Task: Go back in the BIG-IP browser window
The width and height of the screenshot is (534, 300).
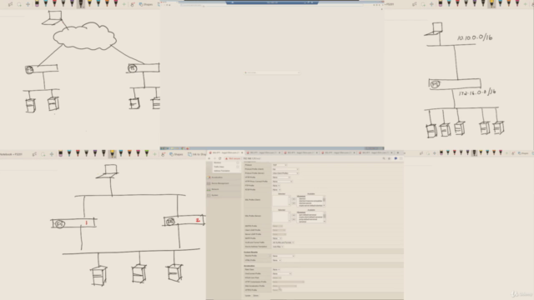Action: pos(209,158)
